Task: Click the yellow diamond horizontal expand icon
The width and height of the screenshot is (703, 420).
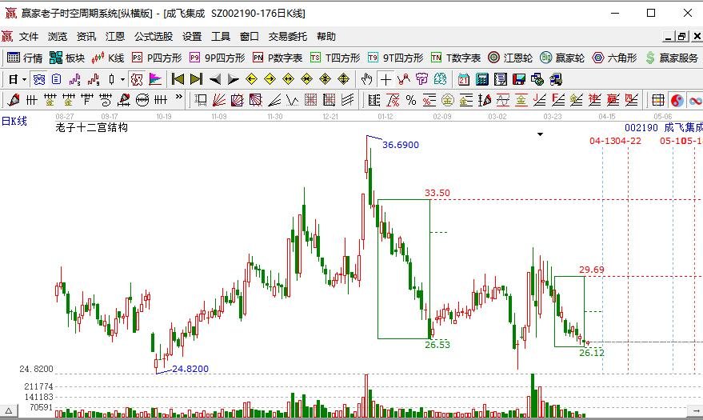Action: point(288,79)
